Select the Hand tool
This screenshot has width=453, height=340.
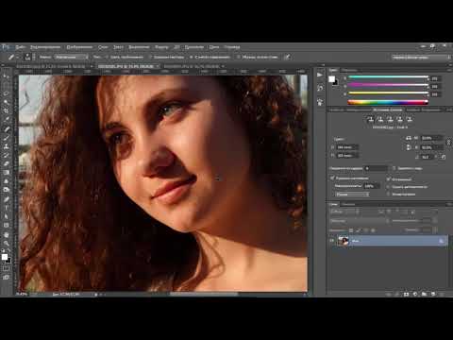pos(6,235)
